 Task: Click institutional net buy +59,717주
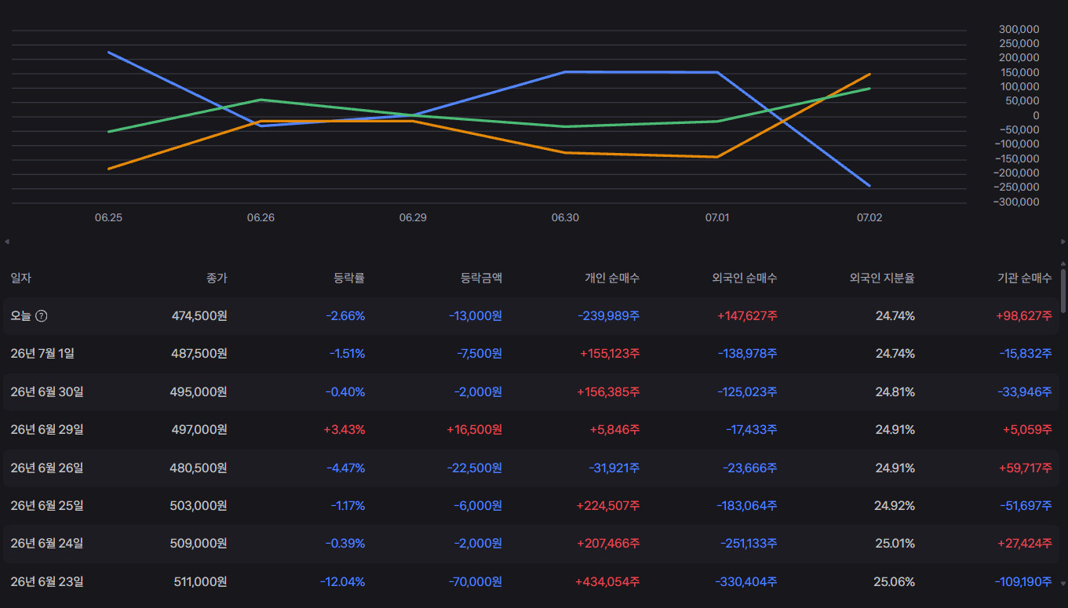[x=1025, y=468]
